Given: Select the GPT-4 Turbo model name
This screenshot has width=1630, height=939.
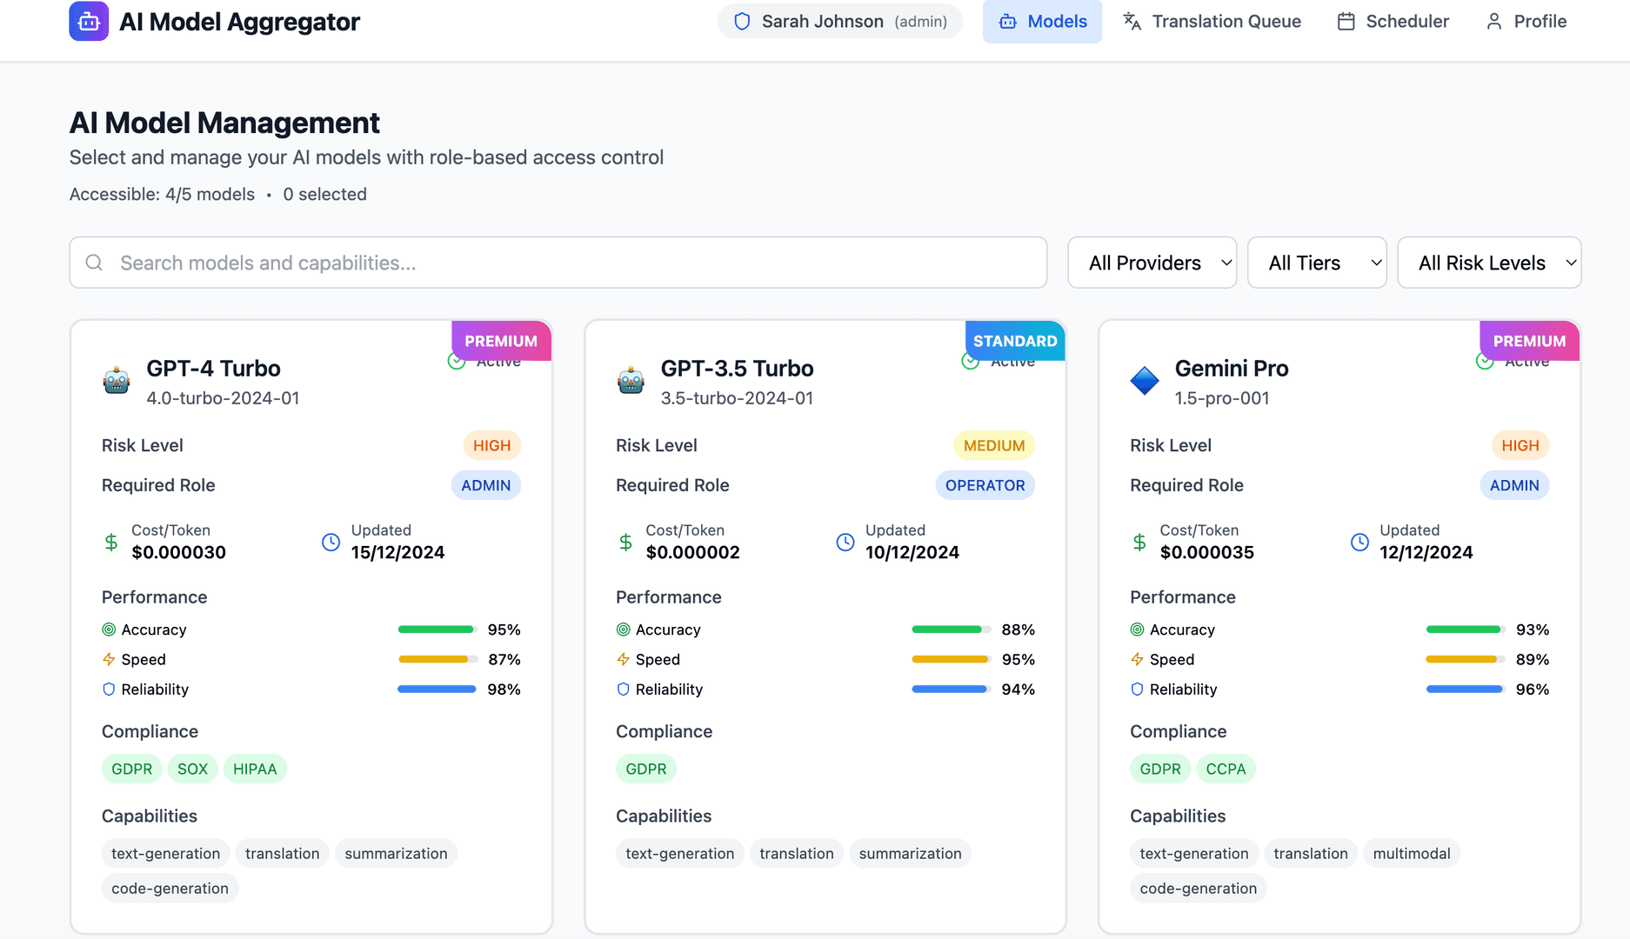Looking at the screenshot, I should tap(213, 369).
